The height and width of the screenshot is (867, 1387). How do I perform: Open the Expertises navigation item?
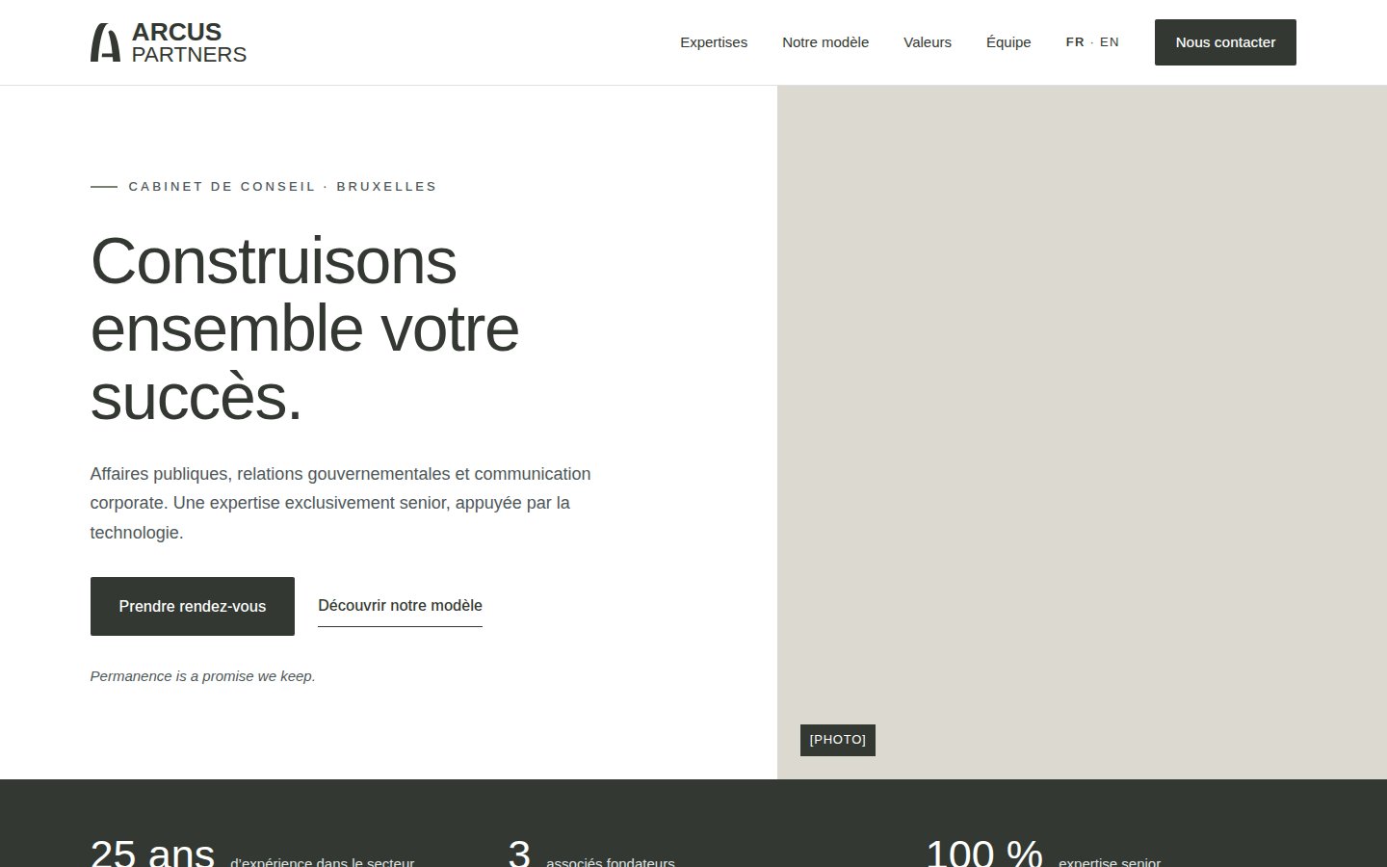coord(714,42)
